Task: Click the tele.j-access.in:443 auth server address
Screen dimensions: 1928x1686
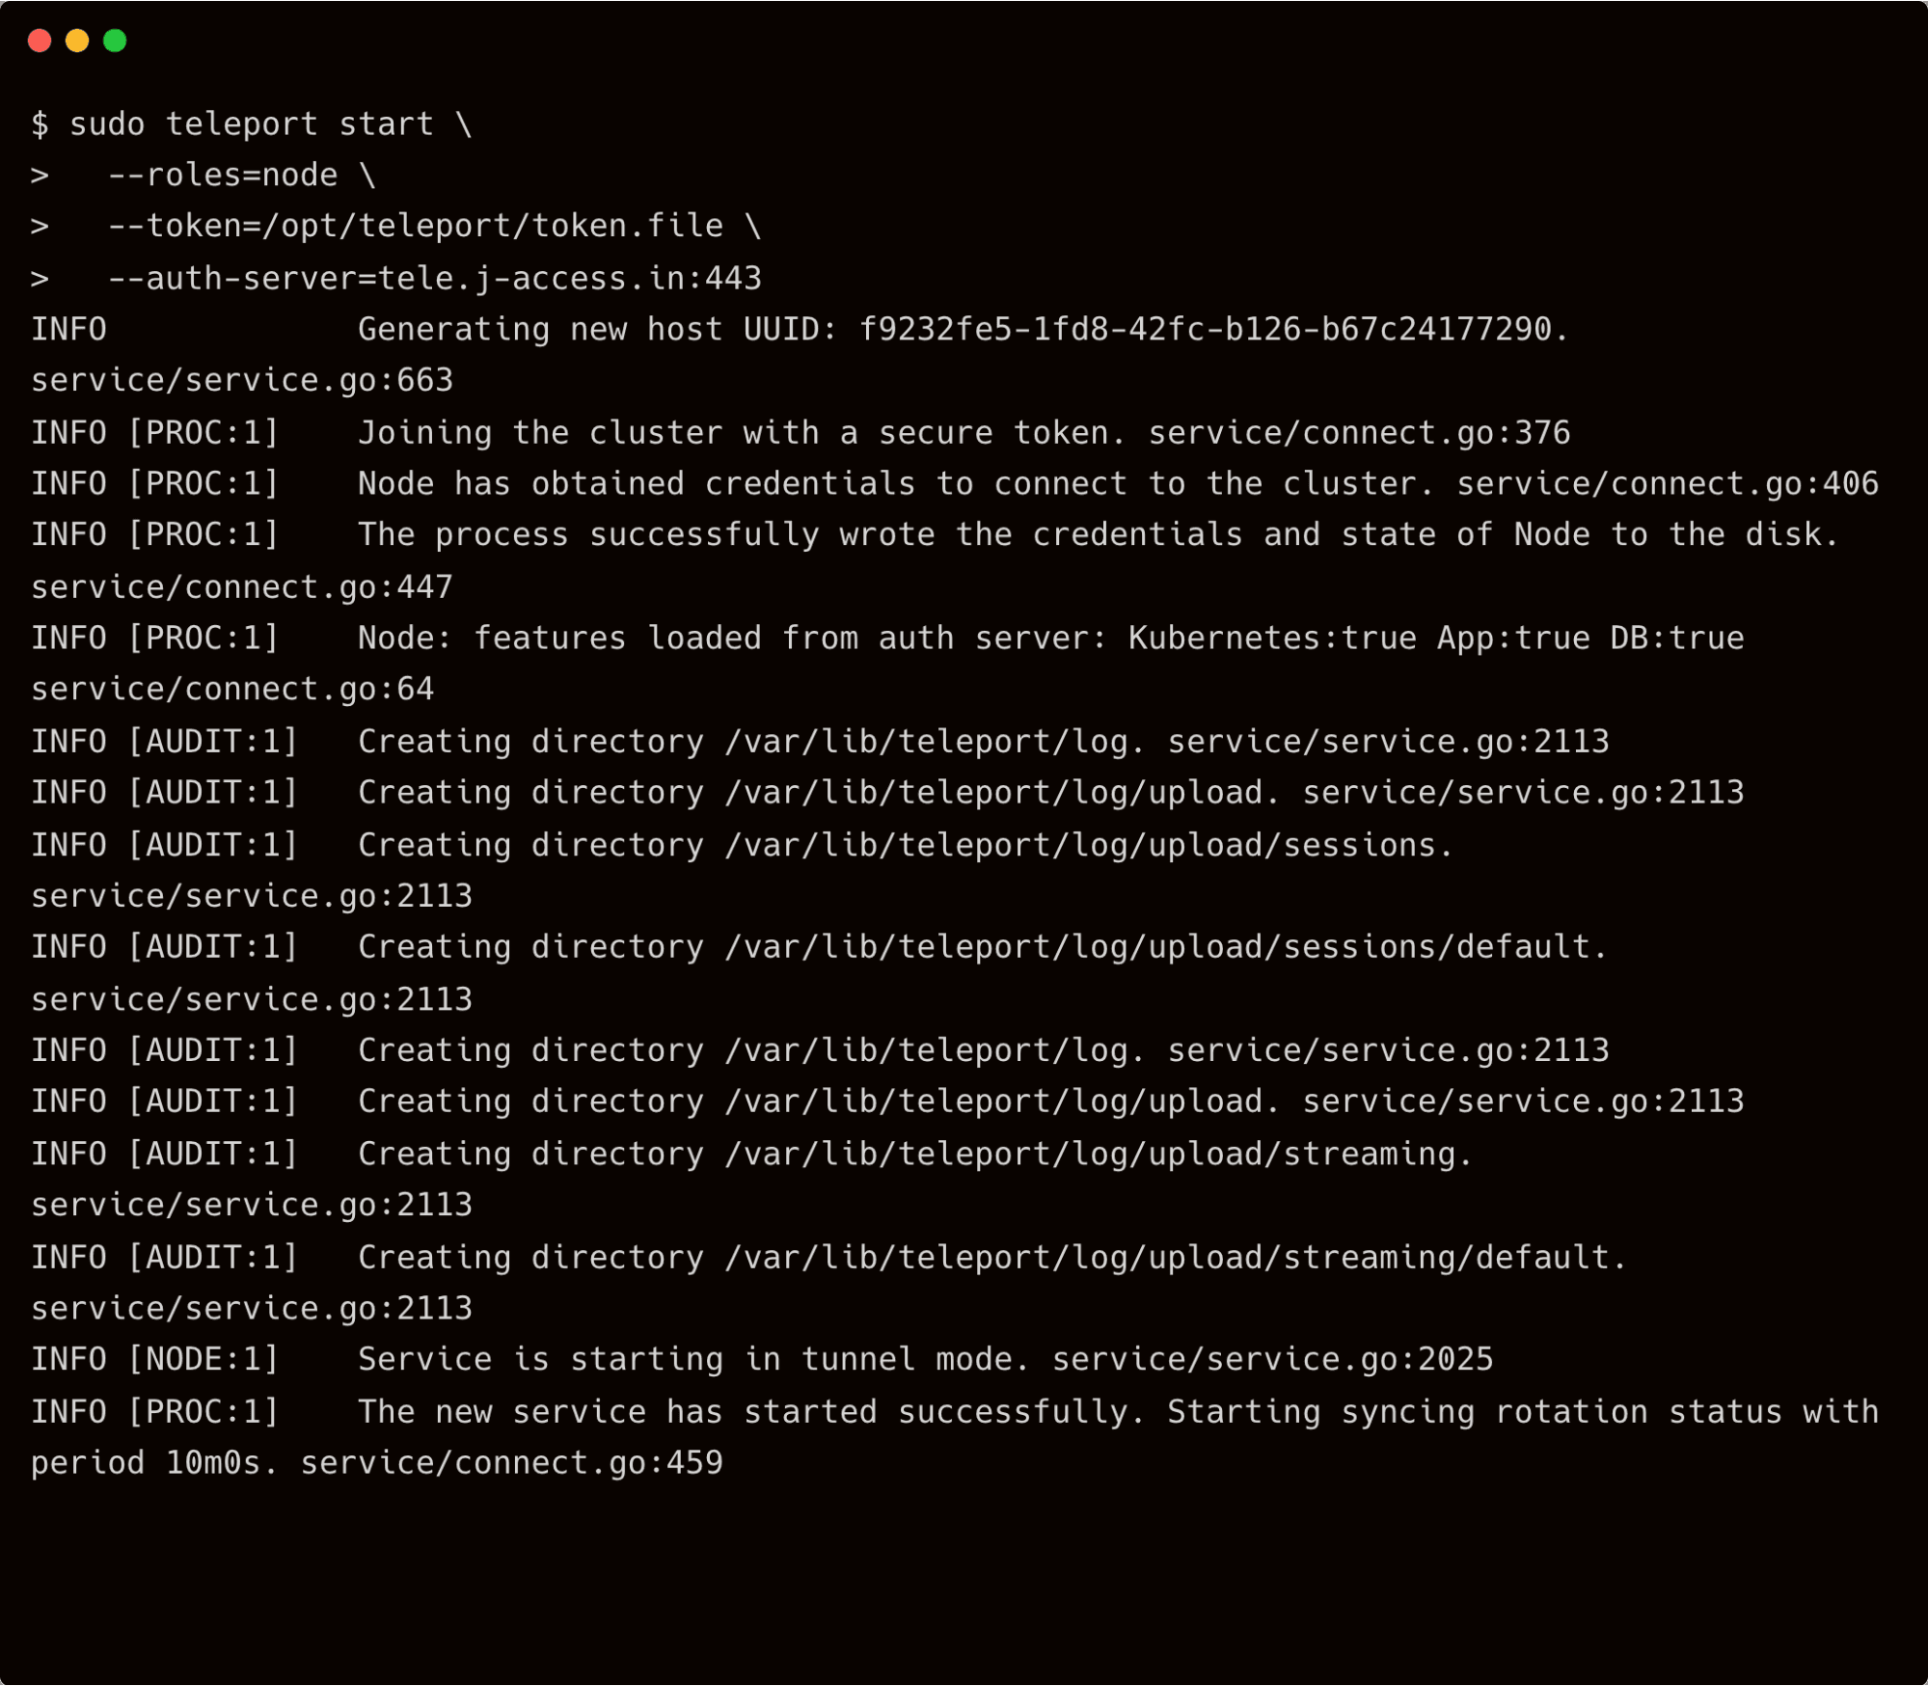Action: [x=569, y=279]
